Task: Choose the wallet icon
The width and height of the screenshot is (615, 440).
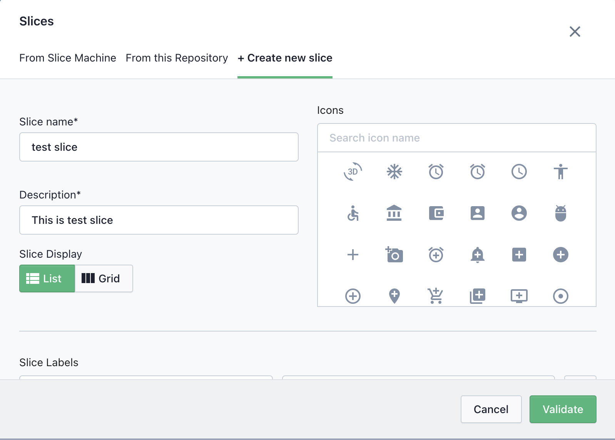Action: (x=436, y=213)
